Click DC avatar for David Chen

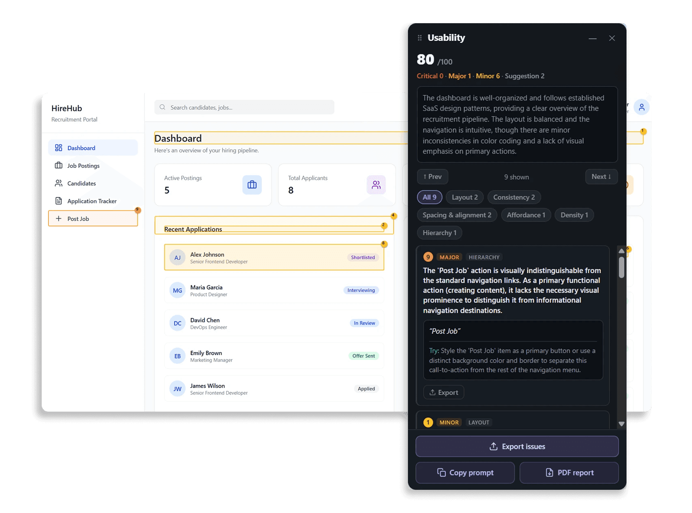[177, 323]
